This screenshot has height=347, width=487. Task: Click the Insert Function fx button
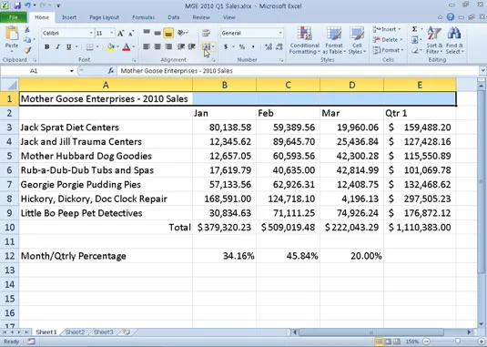[x=111, y=71]
